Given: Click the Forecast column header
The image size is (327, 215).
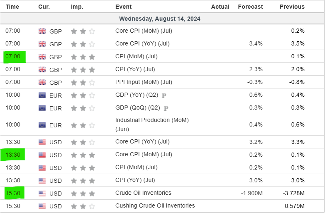Looking at the screenshot, I should click(250, 7).
